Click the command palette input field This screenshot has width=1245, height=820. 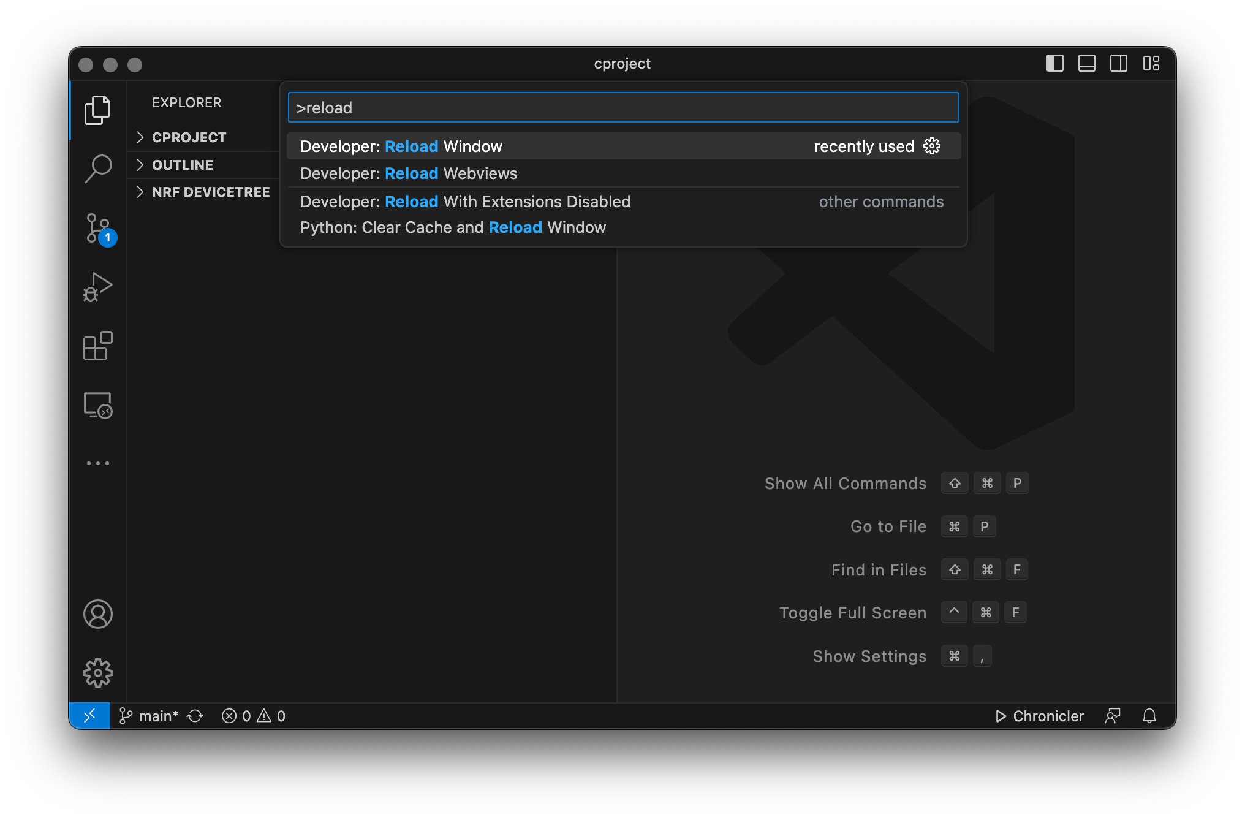(622, 108)
